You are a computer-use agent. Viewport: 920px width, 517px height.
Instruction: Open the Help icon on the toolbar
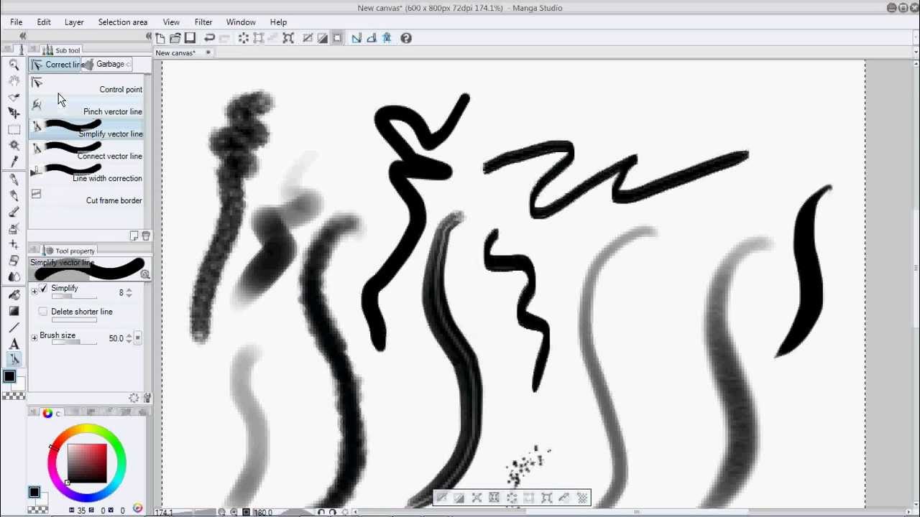406,38
